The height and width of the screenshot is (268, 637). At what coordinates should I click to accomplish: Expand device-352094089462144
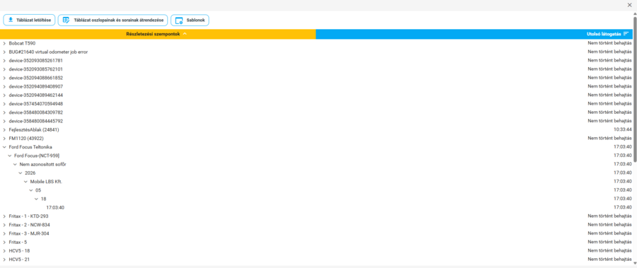click(x=4, y=95)
